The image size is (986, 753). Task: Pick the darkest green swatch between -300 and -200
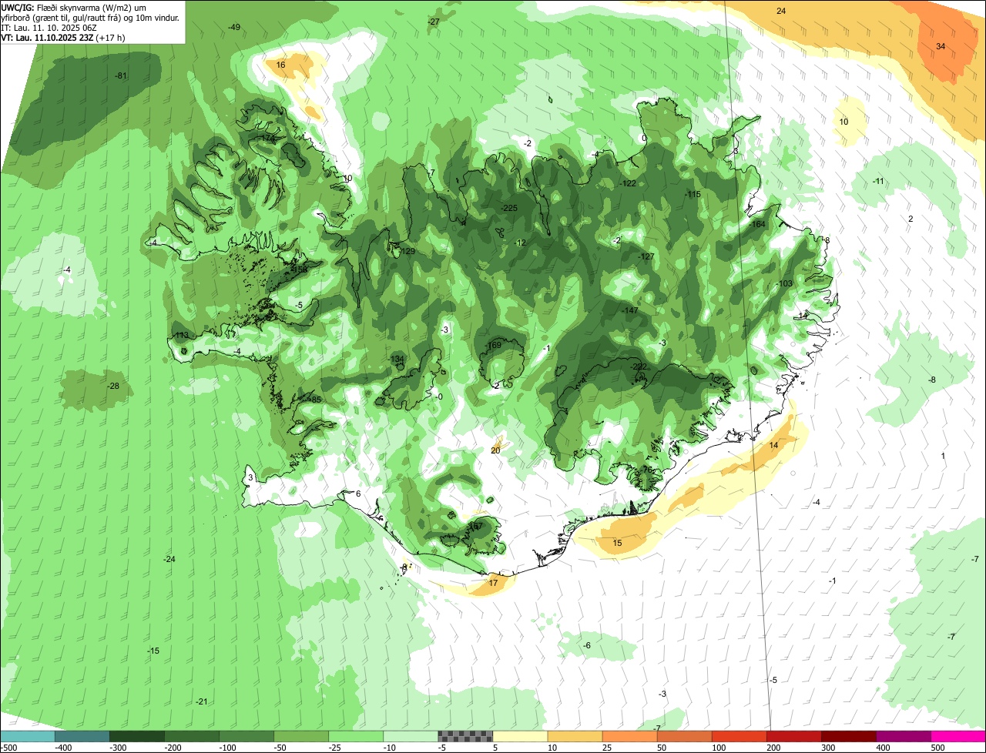click(137, 736)
